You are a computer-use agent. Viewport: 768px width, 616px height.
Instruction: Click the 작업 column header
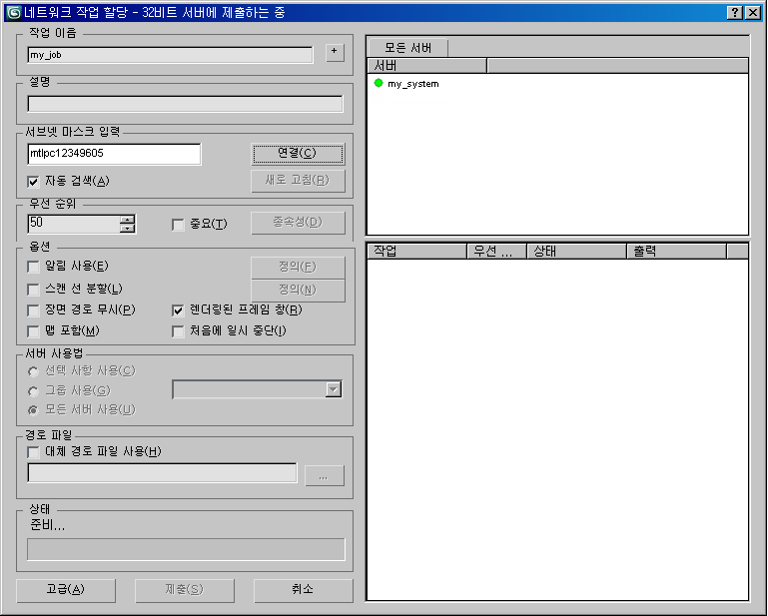tap(417, 252)
